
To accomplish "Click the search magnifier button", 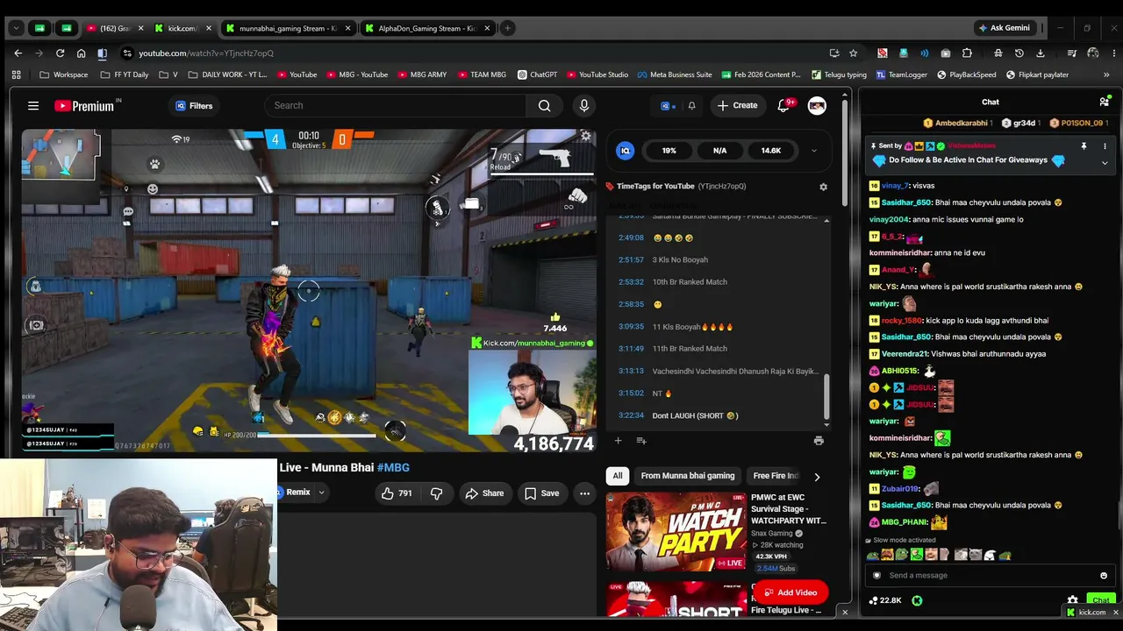I will (x=545, y=106).
